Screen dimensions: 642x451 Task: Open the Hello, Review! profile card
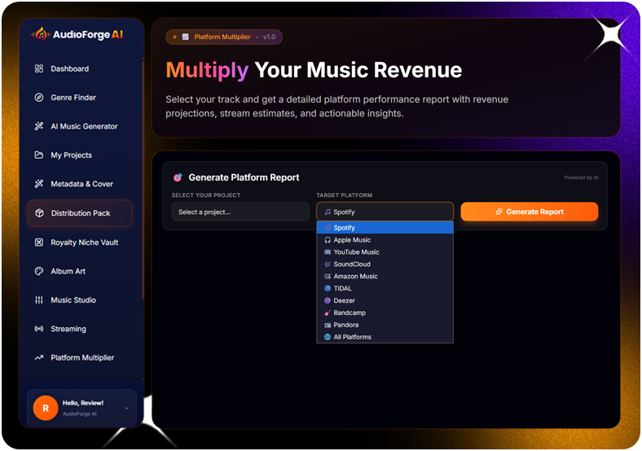click(x=81, y=408)
